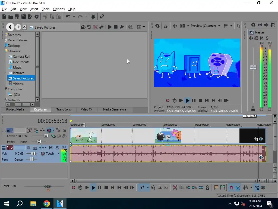The width and height of the screenshot is (278, 209).
Task: Mute audio track 2 with M button
Action: (51, 148)
